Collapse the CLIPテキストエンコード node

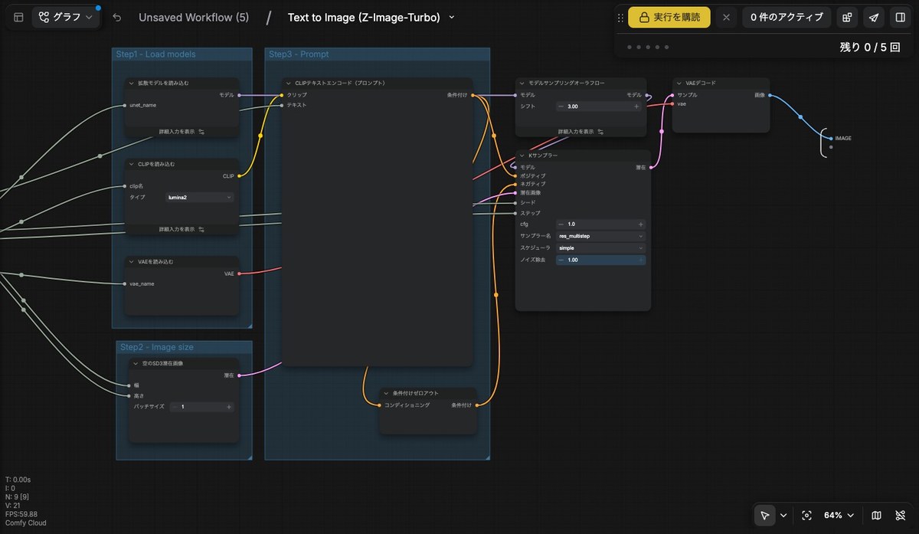point(288,83)
